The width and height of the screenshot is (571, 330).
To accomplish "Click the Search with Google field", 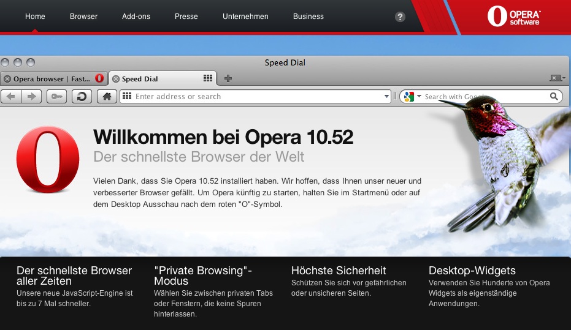I will pos(481,96).
